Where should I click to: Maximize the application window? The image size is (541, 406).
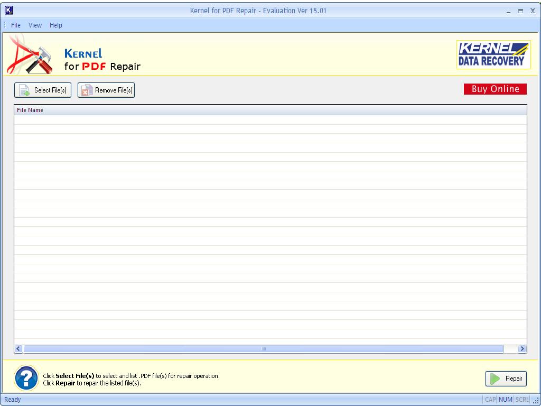(520, 11)
